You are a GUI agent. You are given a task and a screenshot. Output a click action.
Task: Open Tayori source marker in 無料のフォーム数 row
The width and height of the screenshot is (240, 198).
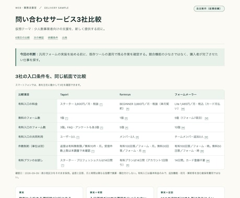tap(67, 118)
